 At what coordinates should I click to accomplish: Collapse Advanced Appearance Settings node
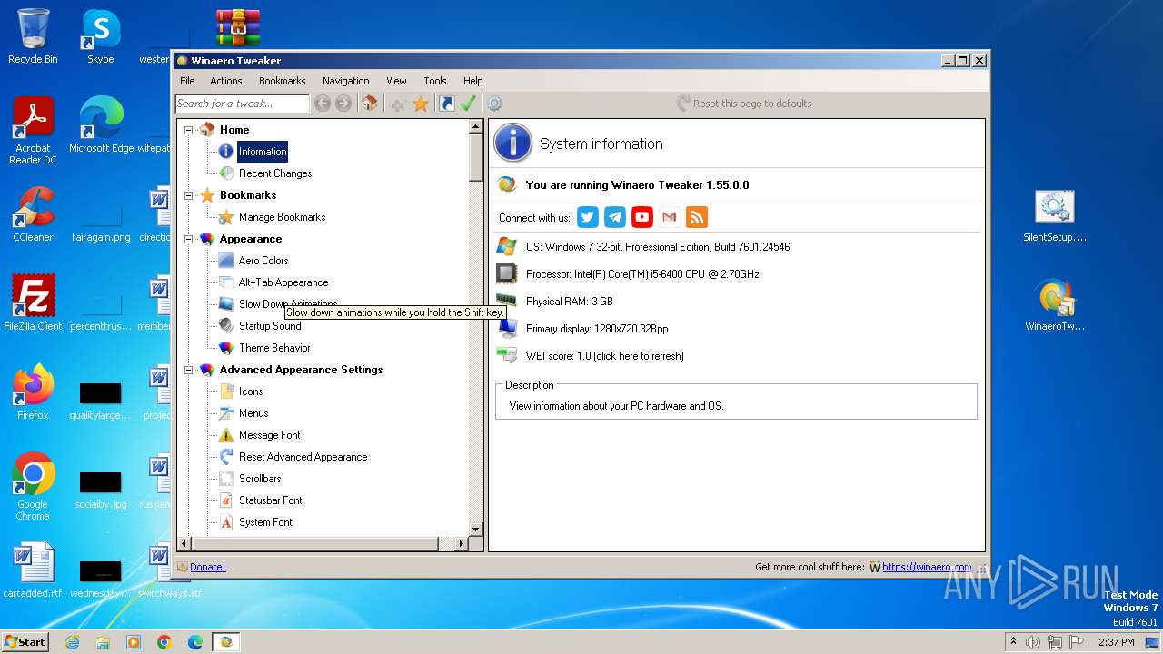189,370
